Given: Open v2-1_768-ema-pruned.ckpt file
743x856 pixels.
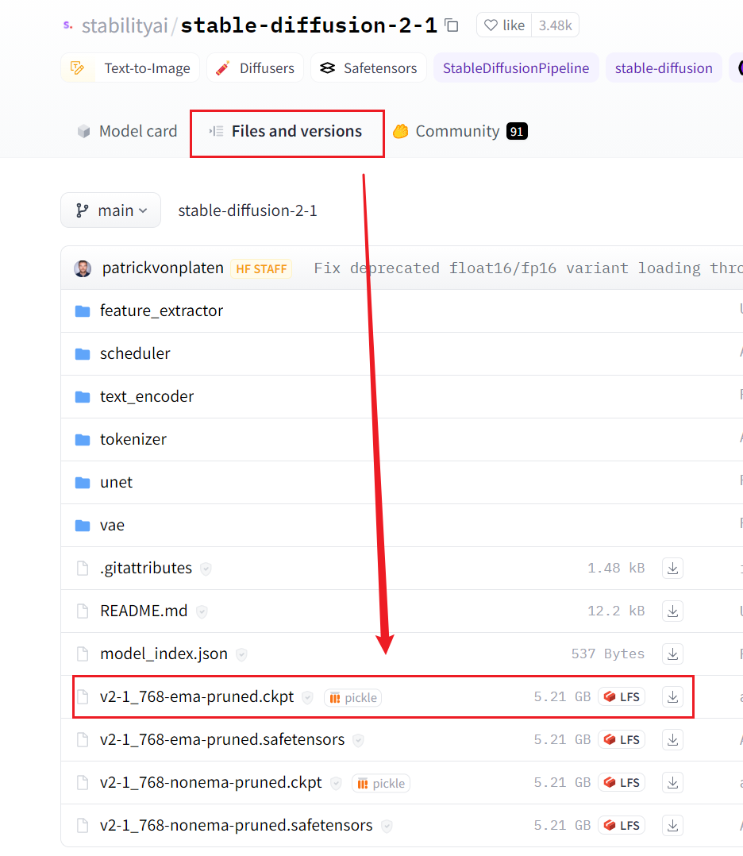Looking at the screenshot, I should click(197, 696).
